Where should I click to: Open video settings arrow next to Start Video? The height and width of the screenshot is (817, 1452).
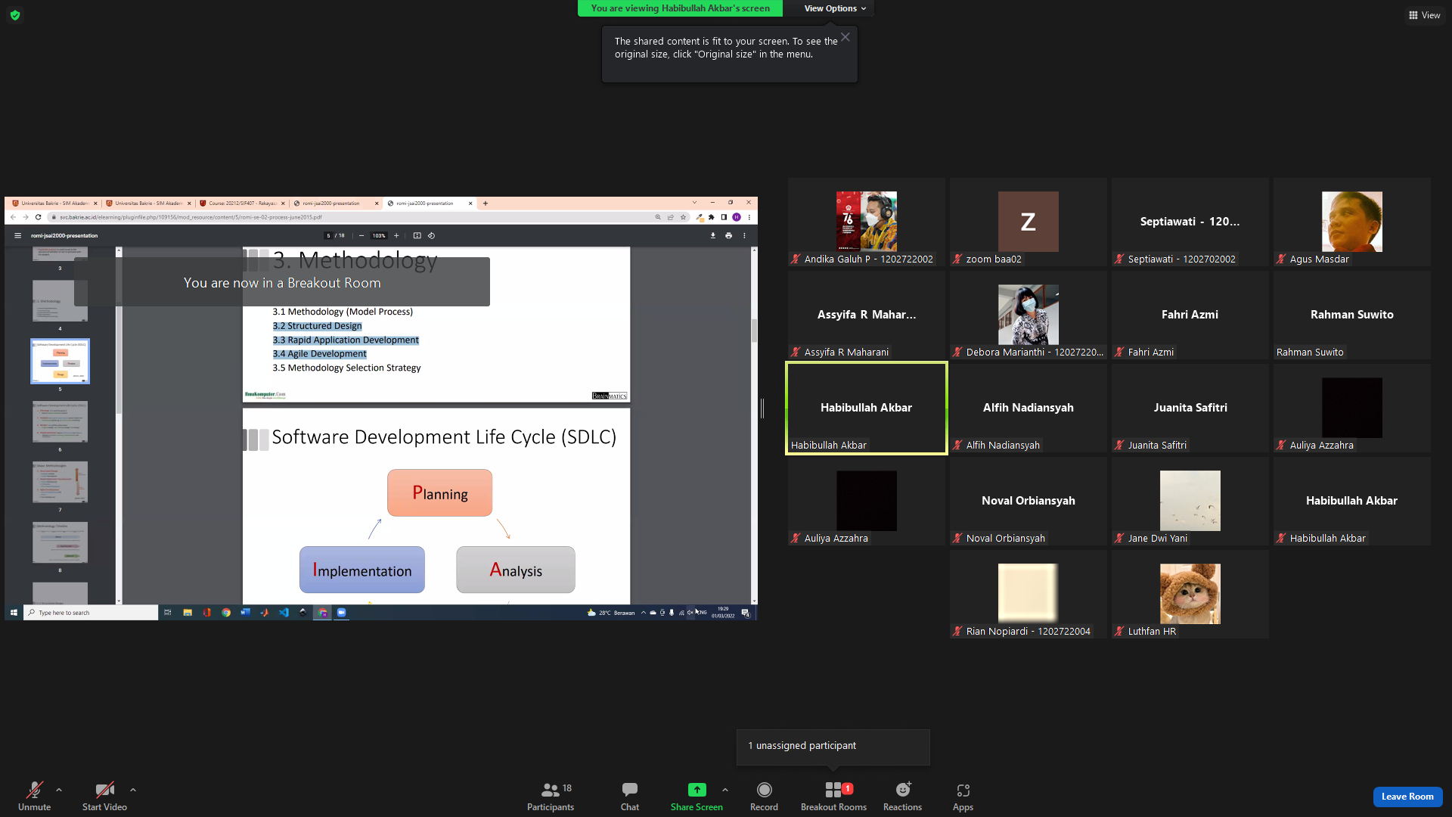[x=133, y=790]
